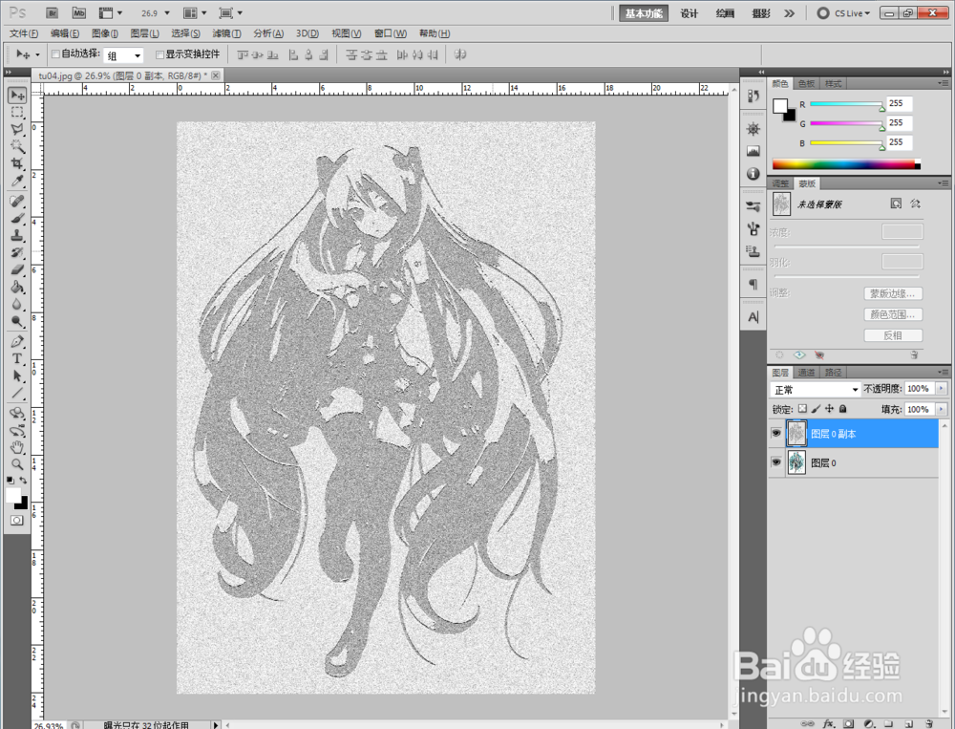
Task: Select the Path Selection tool
Action: 17,375
